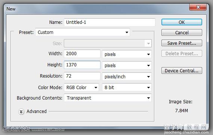The width and height of the screenshot is (213, 135).
Task: Click the OK button
Action: point(182,22)
